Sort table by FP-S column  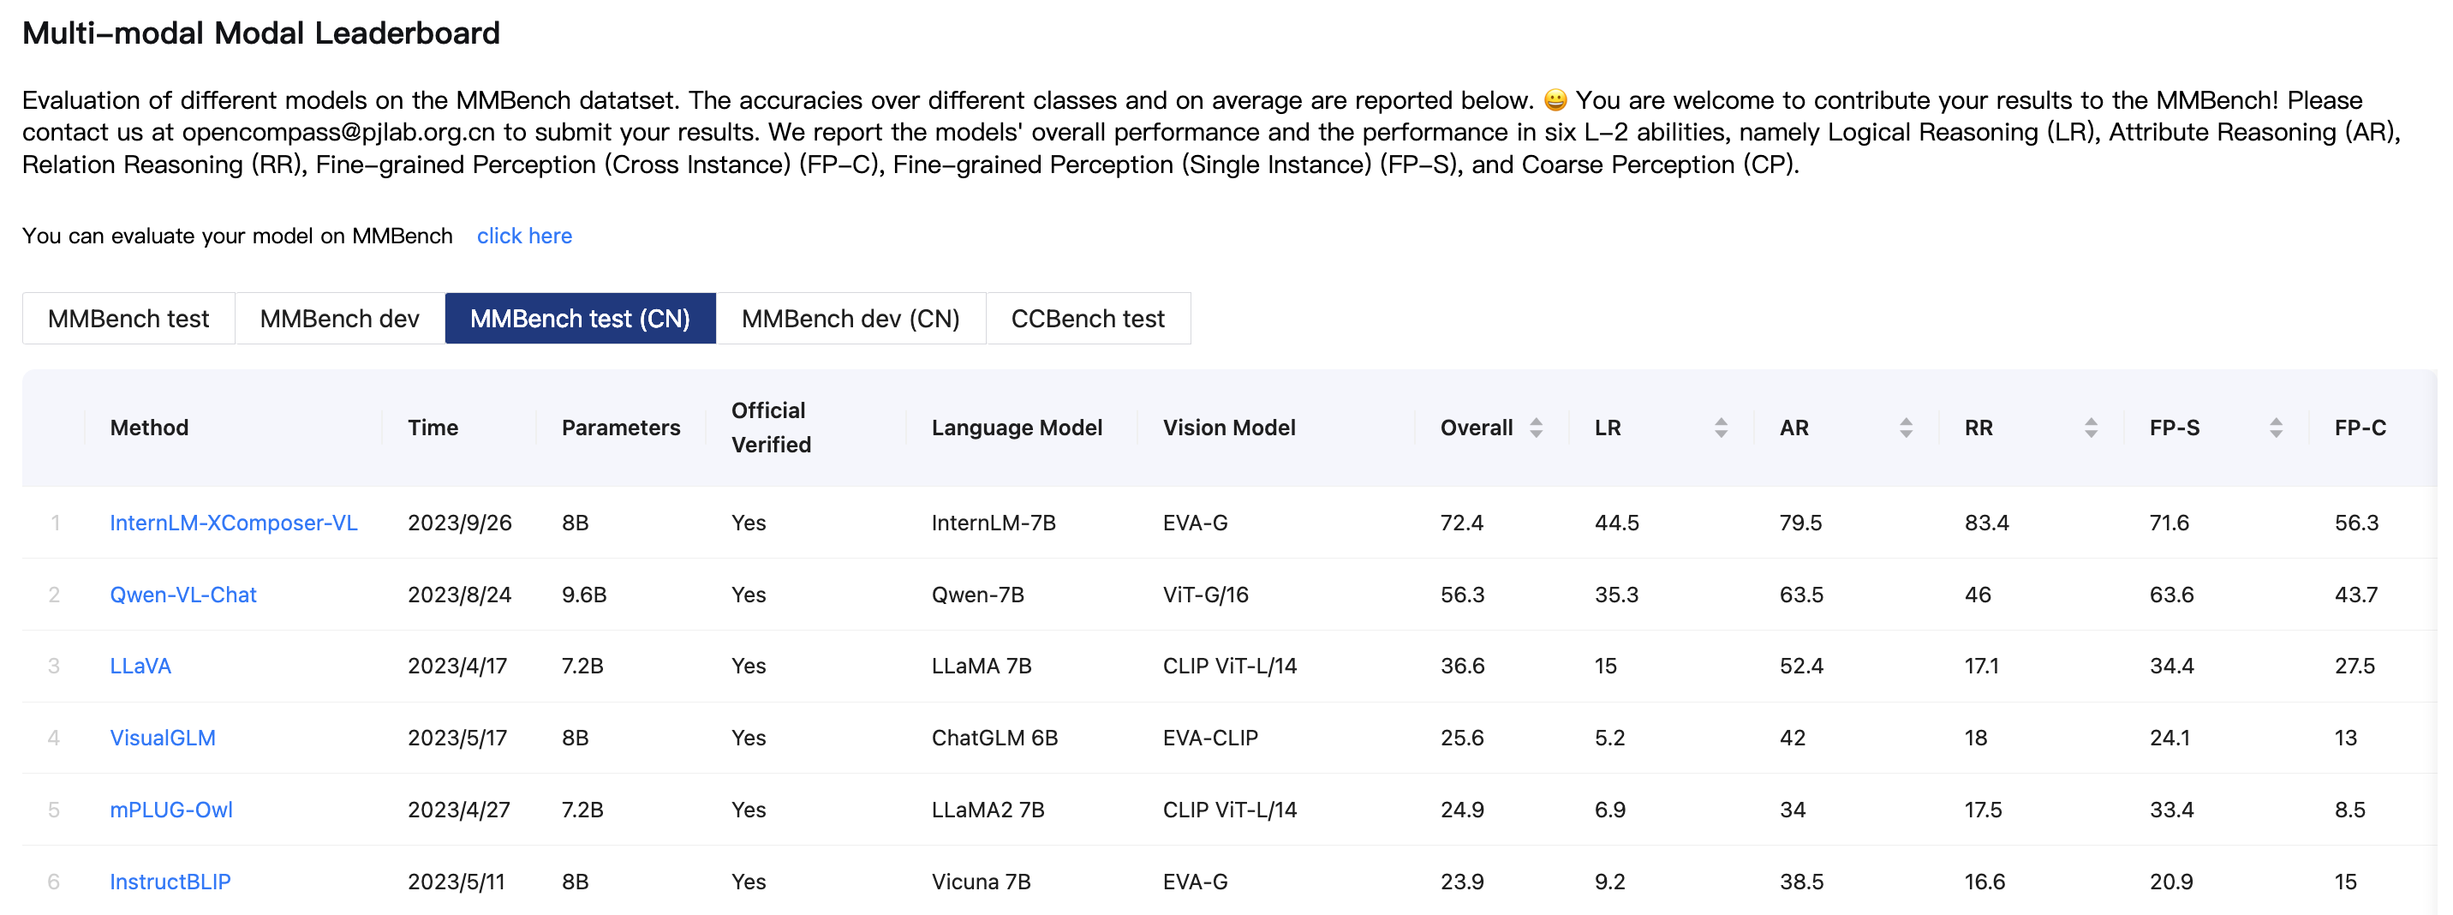click(x=2275, y=428)
